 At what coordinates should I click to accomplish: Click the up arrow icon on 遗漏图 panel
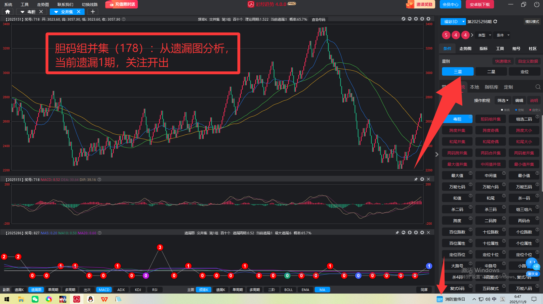click(410, 233)
